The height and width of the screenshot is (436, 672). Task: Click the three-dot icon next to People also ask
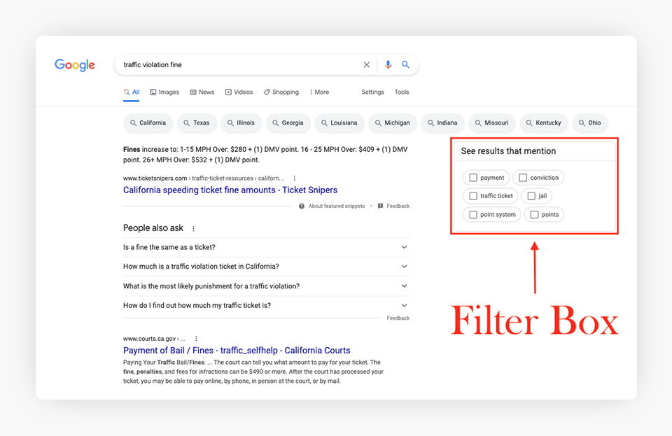[194, 229]
